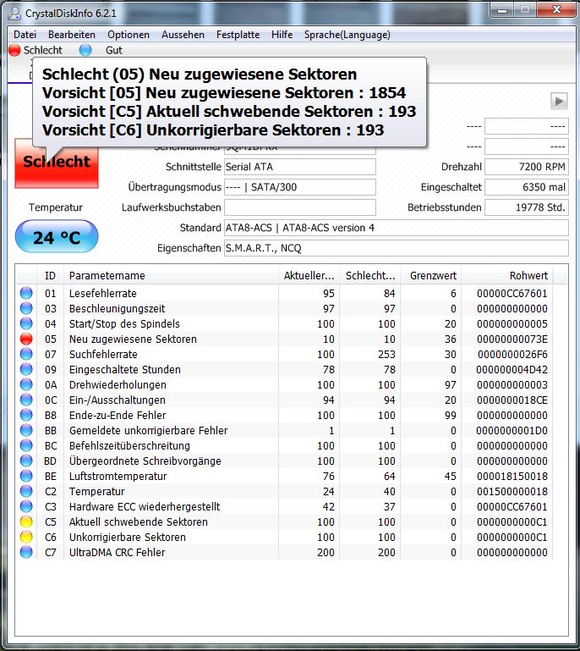Image resolution: width=580 pixels, height=651 pixels.
Task: Click status dot for Ein-/Ausschaltungen row
Action: [26, 400]
